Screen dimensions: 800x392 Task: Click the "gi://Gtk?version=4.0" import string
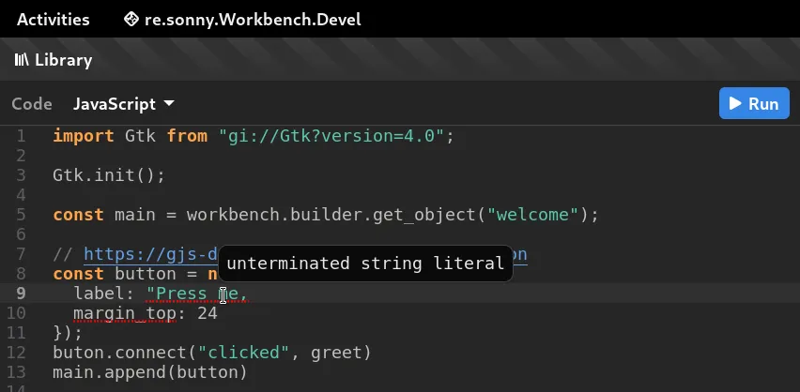(x=331, y=136)
